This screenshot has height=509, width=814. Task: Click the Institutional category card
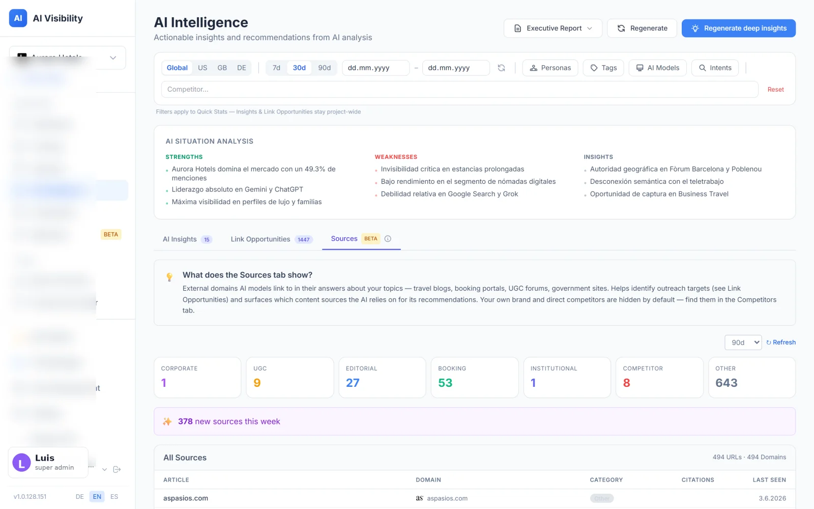coord(567,377)
